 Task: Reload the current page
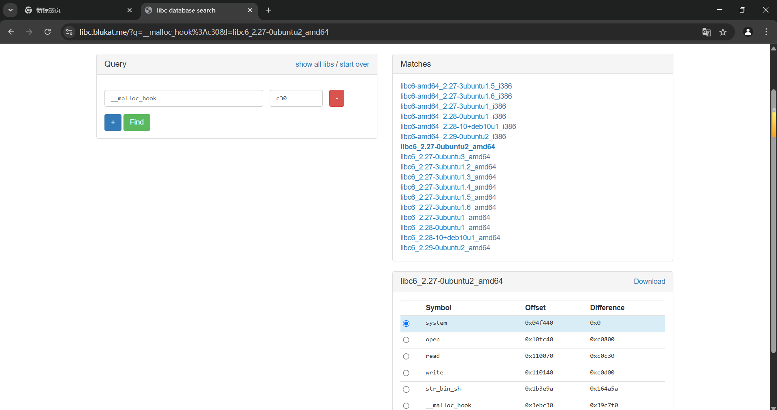pos(48,32)
